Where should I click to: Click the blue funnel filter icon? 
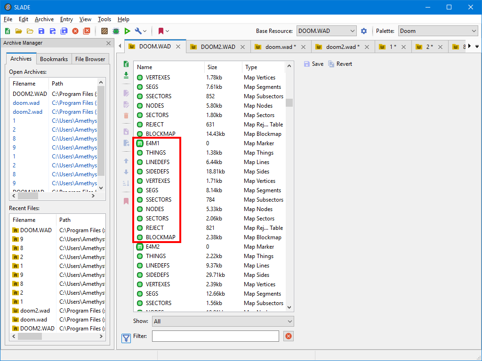[x=126, y=338]
